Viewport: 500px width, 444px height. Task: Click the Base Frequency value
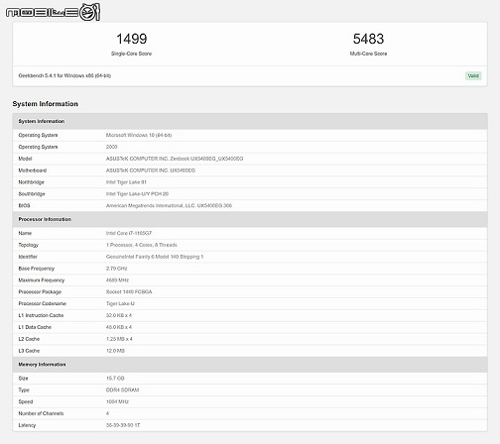click(116, 269)
